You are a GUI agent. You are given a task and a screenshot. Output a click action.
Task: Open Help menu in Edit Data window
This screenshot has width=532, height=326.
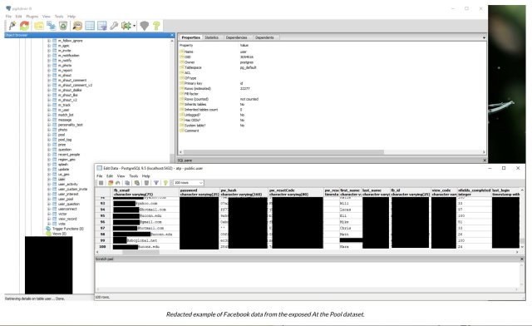point(146,176)
